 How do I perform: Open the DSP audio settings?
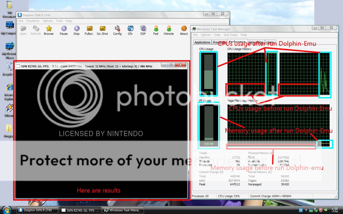point(143,29)
